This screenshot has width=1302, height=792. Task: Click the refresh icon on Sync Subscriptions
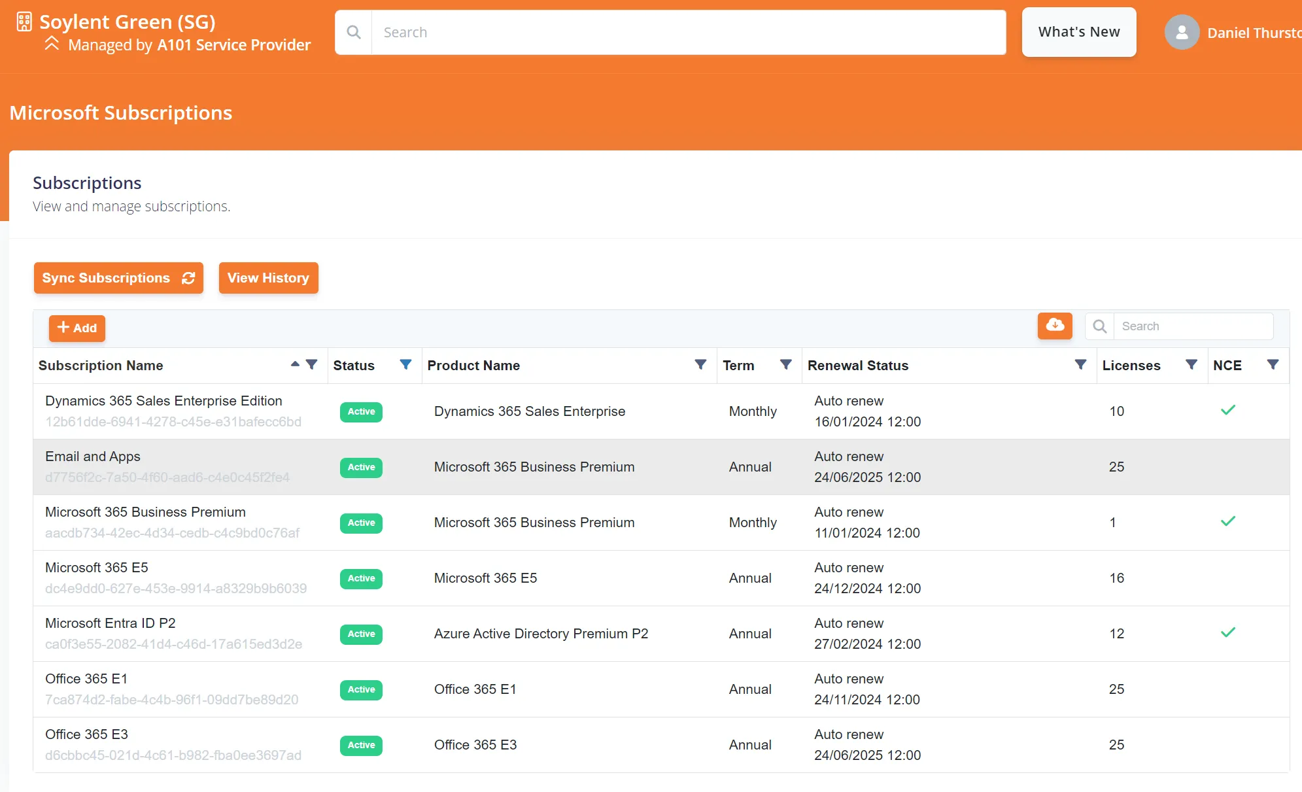pos(188,278)
